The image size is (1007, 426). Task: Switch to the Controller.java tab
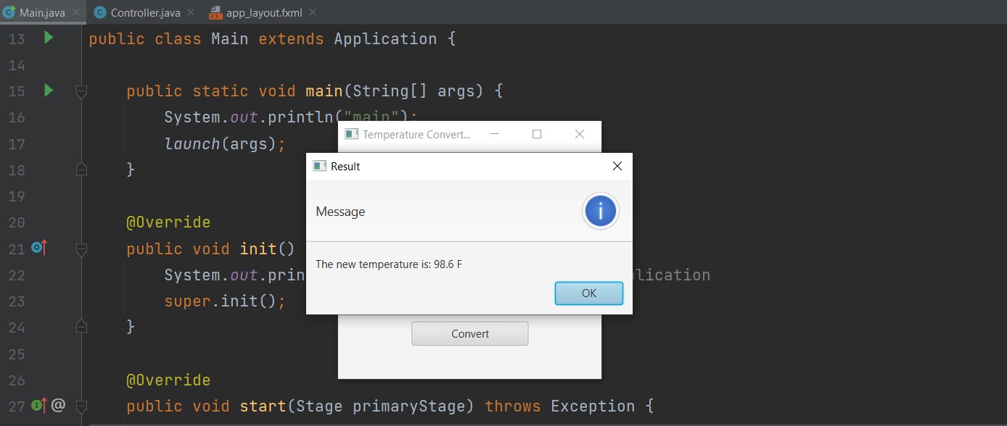coord(145,12)
